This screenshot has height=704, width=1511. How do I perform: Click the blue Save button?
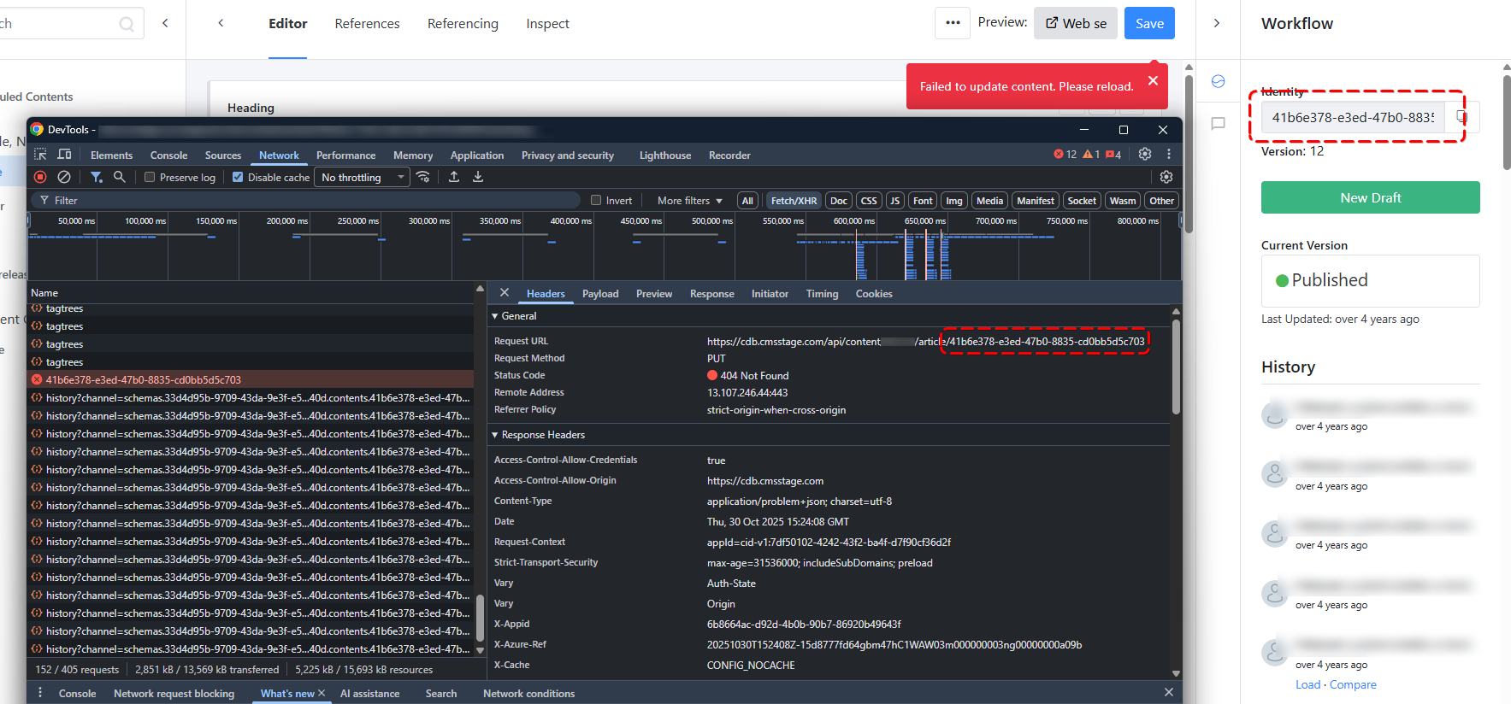click(1148, 23)
